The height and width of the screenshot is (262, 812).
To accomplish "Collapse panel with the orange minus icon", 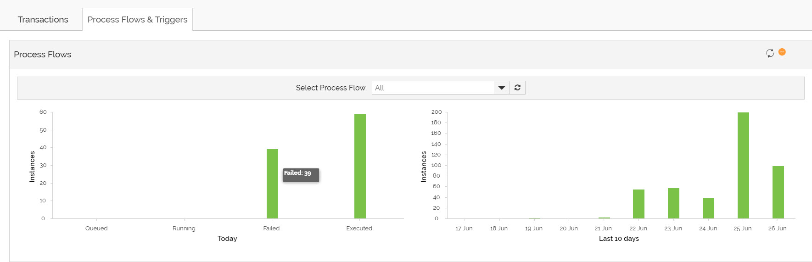I will click(782, 52).
